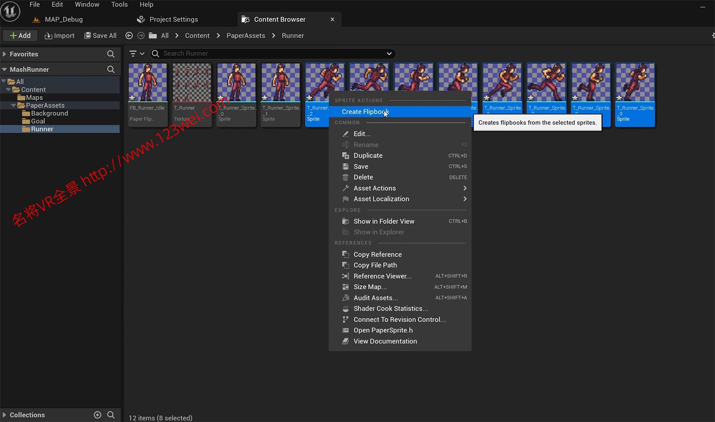Click the Favorites search magnifier icon

pyautogui.click(x=111, y=54)
